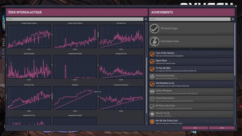Click The Great Escape checkmark icon

point(154,29)
